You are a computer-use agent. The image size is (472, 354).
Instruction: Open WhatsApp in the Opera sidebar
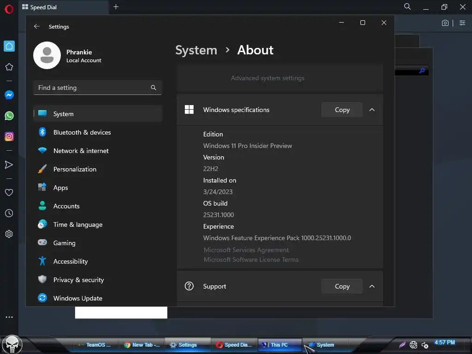pyautogui.click(x=9, y=116)
